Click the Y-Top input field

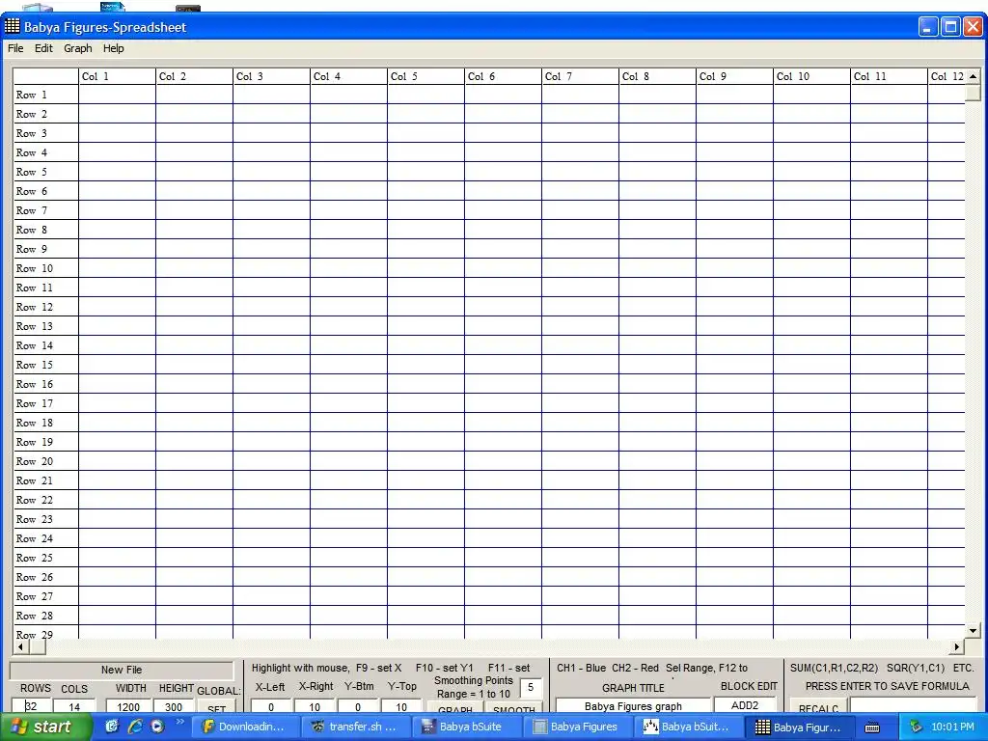tap(401, 706)
